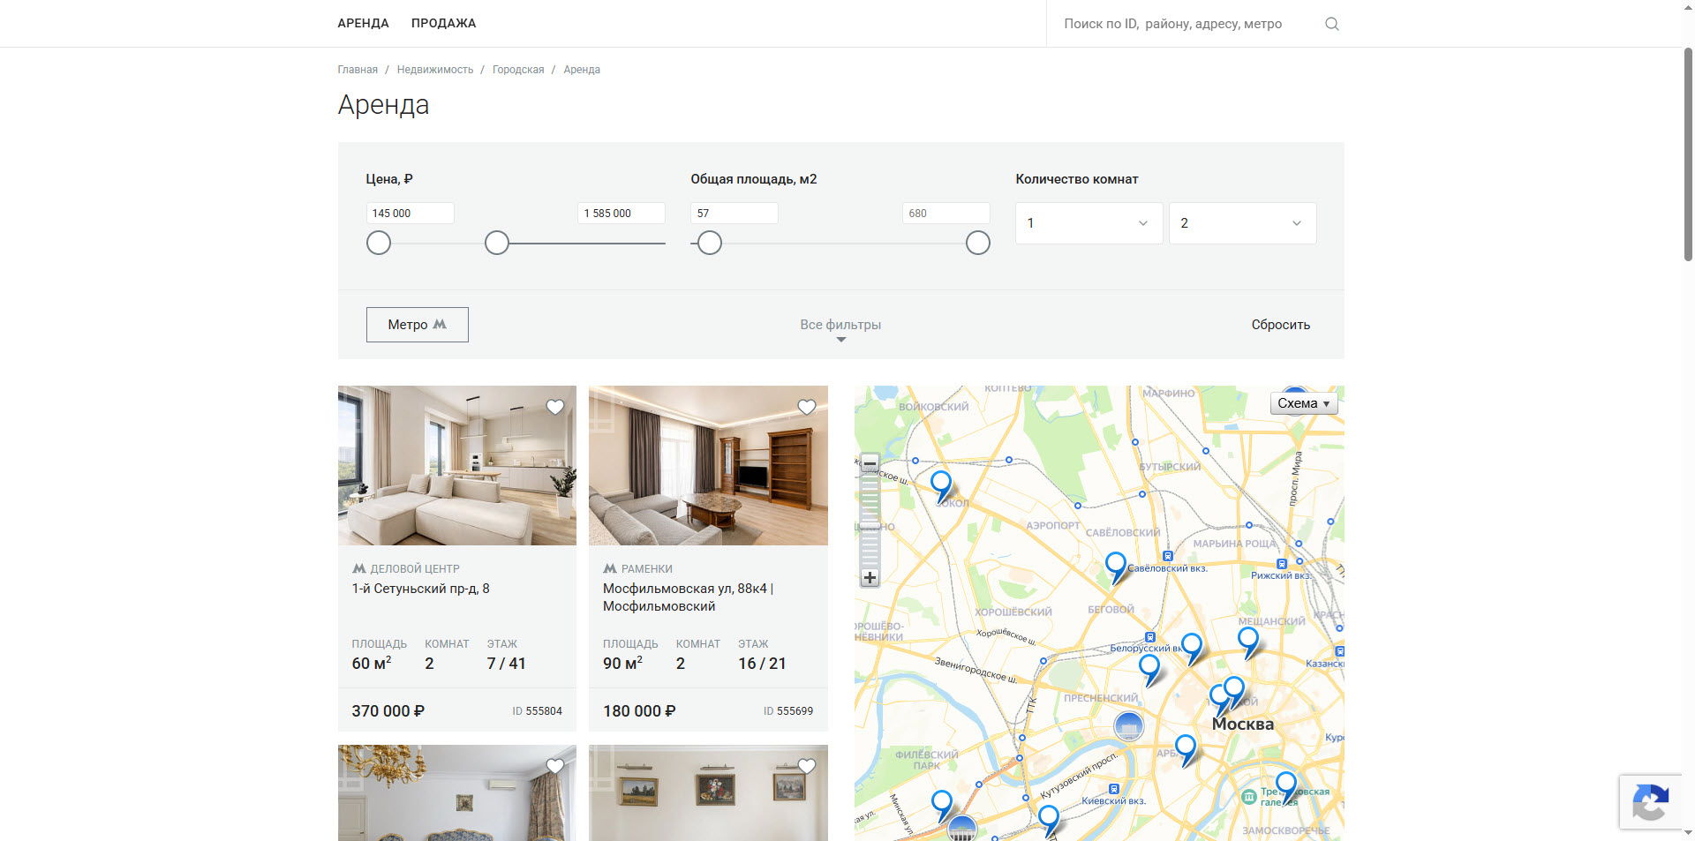This screenshot has height=841, width=1695.
Task: Go to Городская in breadcrumbs
Action: tap(518, 70)
